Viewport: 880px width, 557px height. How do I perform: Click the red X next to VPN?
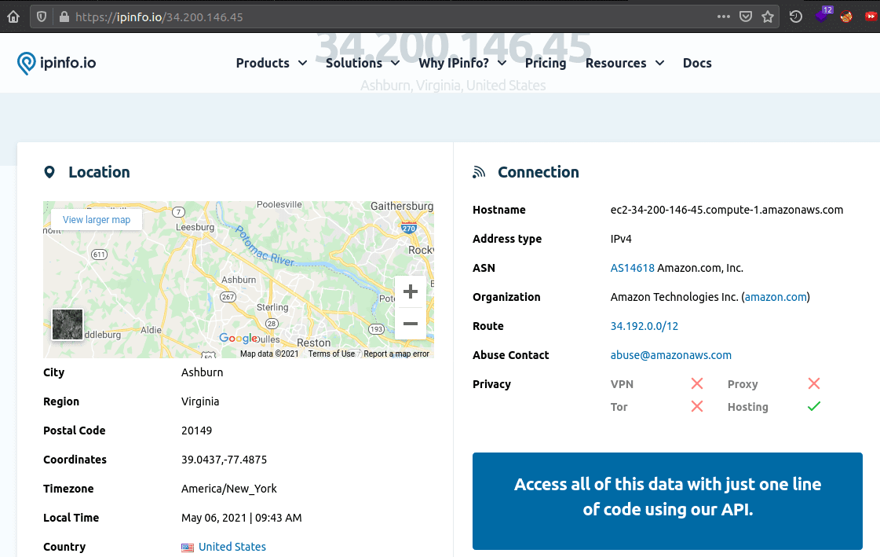pyautogui.click(x=697, y=383)
